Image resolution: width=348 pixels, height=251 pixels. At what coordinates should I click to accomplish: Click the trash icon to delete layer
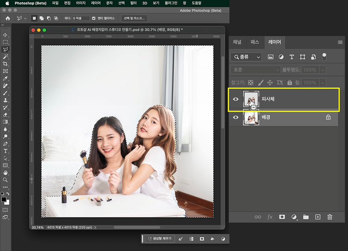(x=329, y=217)
